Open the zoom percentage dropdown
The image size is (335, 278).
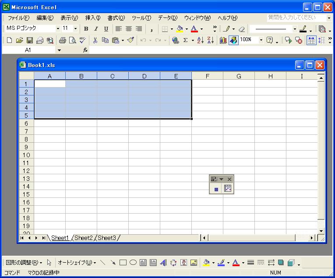point(261,40)
